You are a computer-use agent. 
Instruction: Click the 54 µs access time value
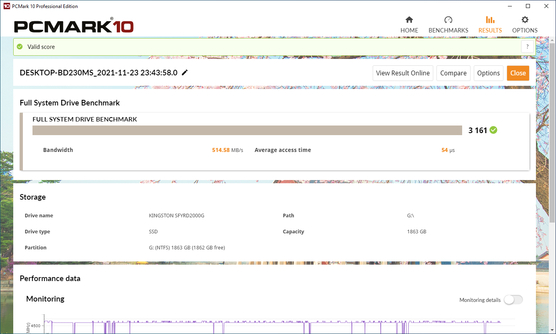pyautogui.click(x=448, y=150)
